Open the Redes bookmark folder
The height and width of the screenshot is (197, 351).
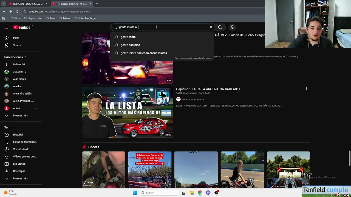pos(16,18)
